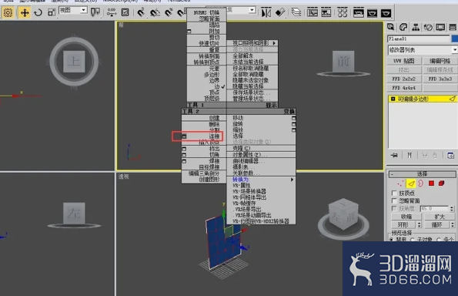
Task: Toggle the percent snap magnet icon
Action: [169, 12]
